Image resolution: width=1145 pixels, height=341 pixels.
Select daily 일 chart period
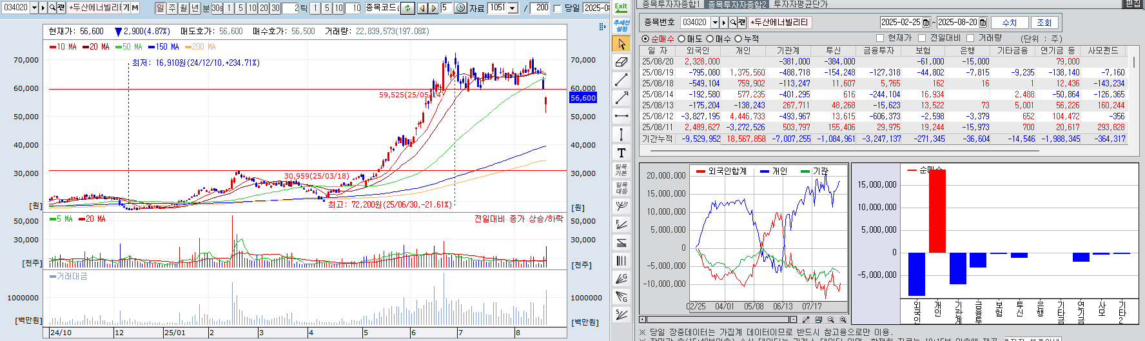click(160, 8)
